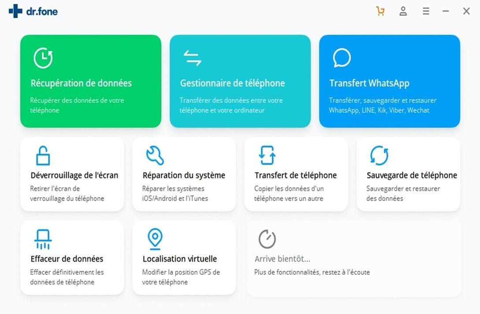
Task: Click the wrench icon for Réparation du système
Action: coord(155,155)
